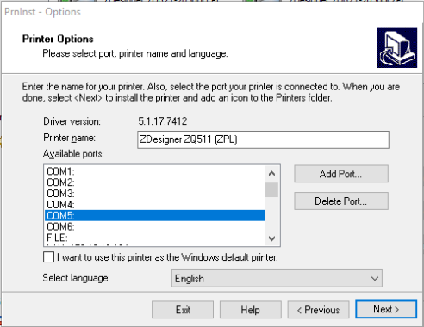Pick the COM4: port entry

[154, 205]
